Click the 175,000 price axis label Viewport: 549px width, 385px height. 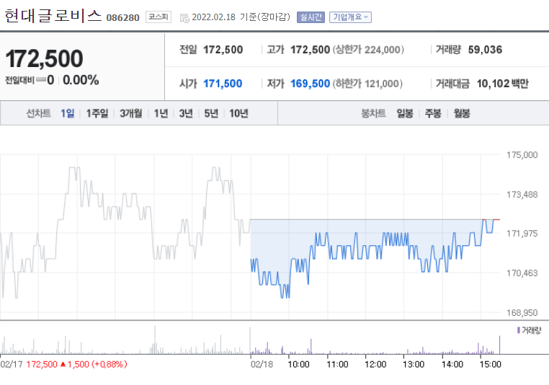pyautogui.click(x=522, y=155)
